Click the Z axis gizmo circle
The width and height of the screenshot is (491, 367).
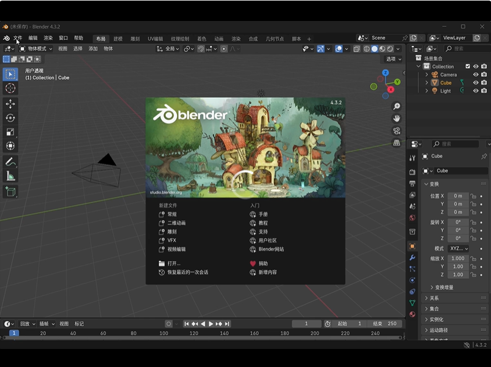386,72
